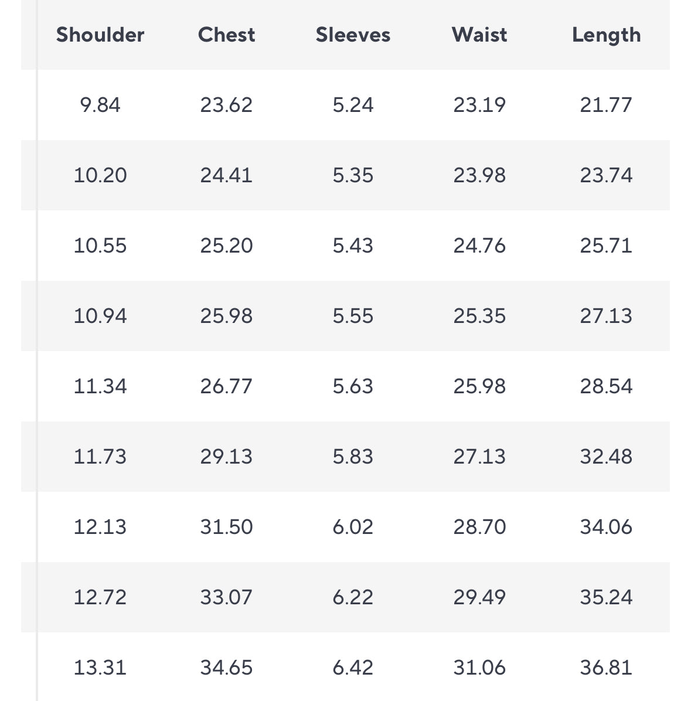Select the waist value 28.70
Image resolution: width=691 pixels, height=701 pixels.
pos(479,527)
